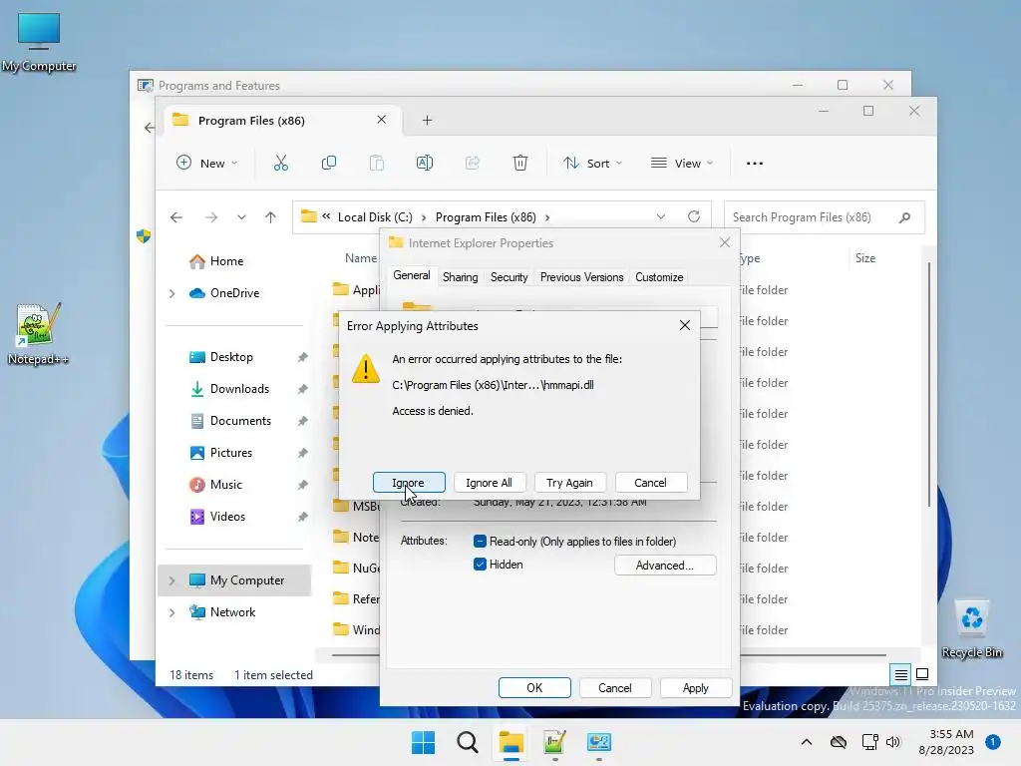Click Ignore in the error dialog
The height and width of the screenshot is (766, 1021).
(x=409, y=483)
